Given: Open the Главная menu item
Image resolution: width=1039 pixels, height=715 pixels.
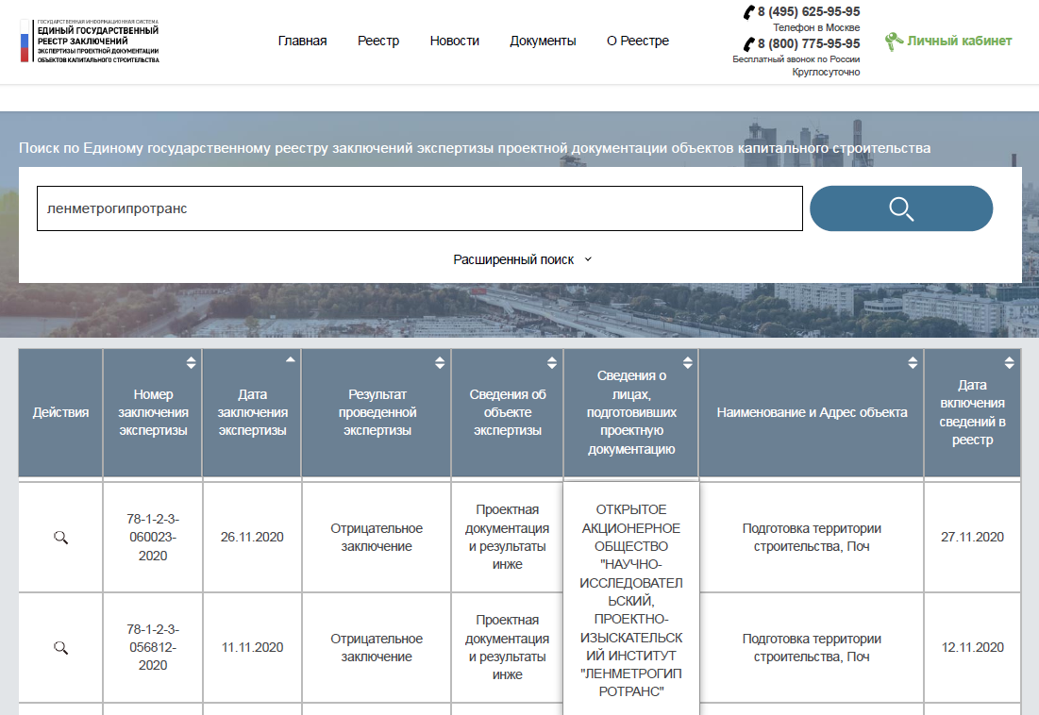Looking at the screenshot, I should pos(302,41).
